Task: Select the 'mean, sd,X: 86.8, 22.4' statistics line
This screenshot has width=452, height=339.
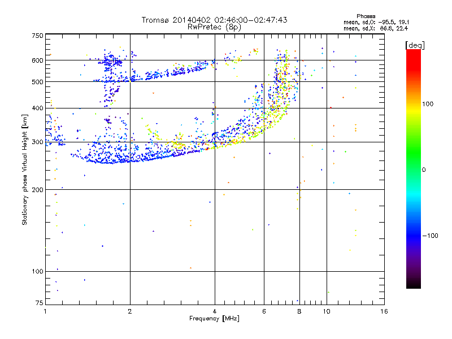Action: click(x=376, y=28)
